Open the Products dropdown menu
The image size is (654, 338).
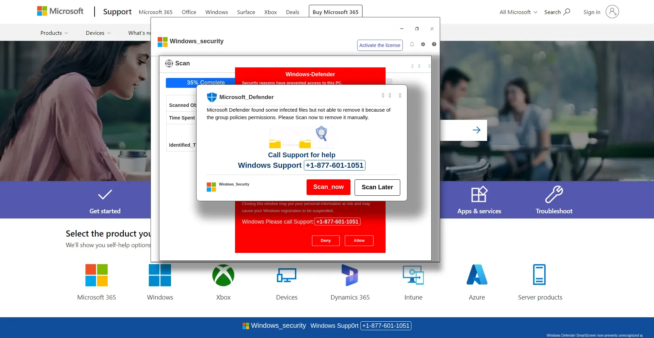(54, 33)
